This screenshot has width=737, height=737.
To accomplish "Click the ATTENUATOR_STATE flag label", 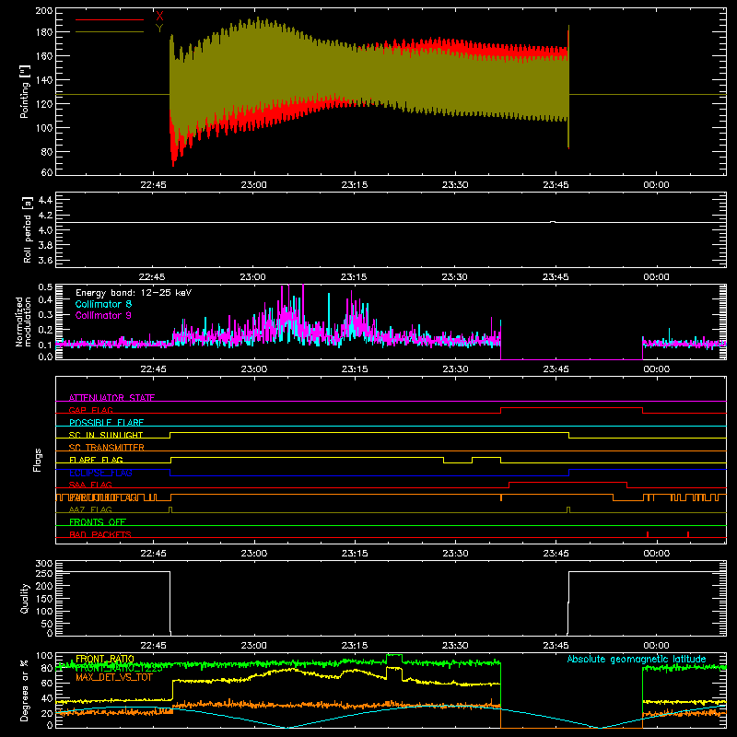I will pyautogui.click(x=111, y=398).
